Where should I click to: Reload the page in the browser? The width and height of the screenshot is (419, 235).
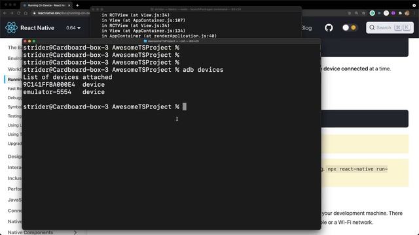coord(19,13)
